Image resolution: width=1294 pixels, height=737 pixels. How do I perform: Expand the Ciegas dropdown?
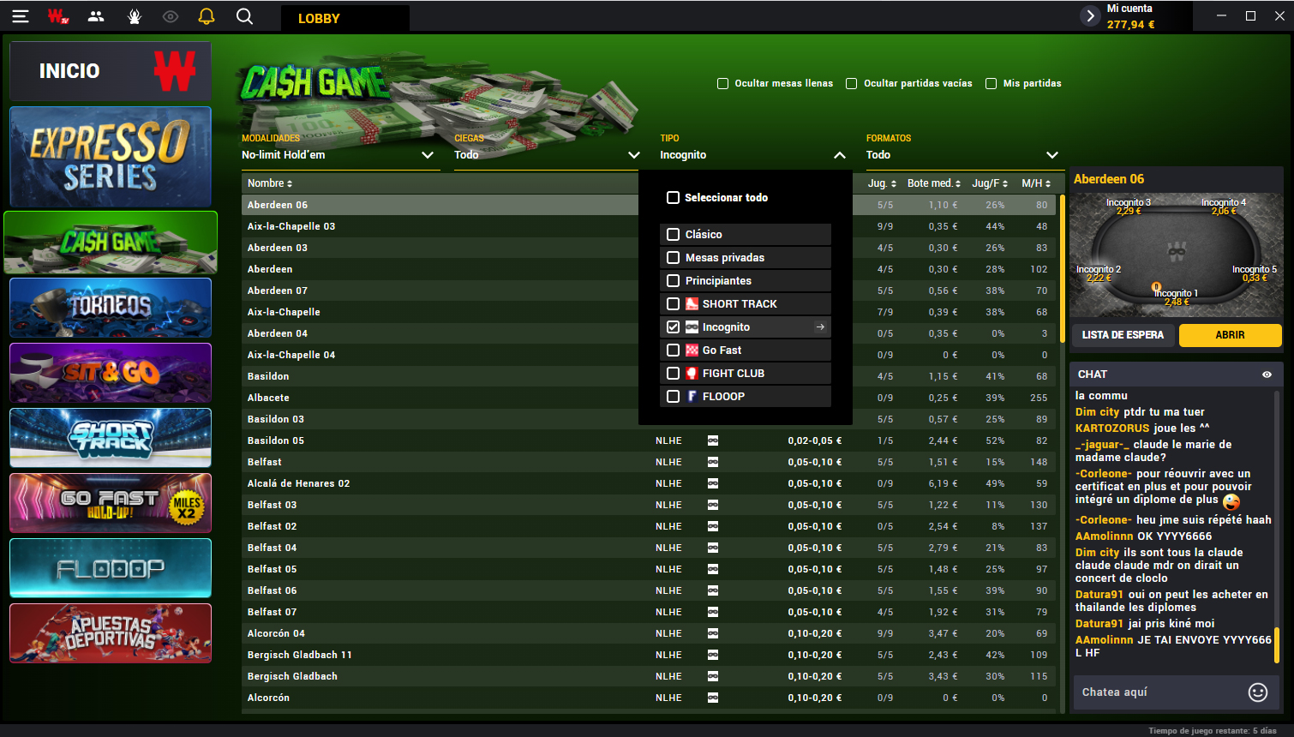[547, 155]
